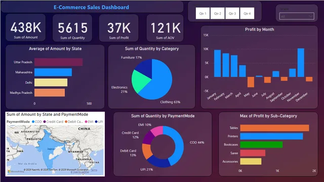This screenshot has height=182, width=324.
Task: Click the Max of Profit by Sub-Category title
Action: click(268, 116)
